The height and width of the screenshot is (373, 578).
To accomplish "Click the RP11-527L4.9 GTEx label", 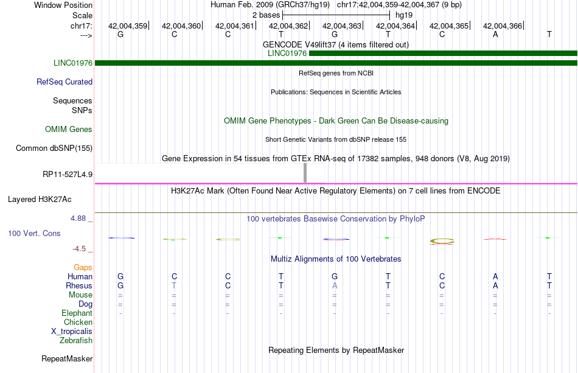I will (x=68, y=175).
